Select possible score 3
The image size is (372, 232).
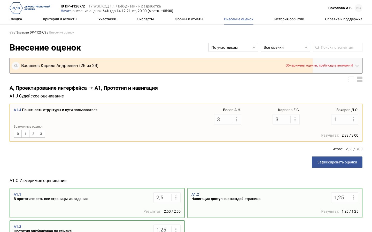41,134
